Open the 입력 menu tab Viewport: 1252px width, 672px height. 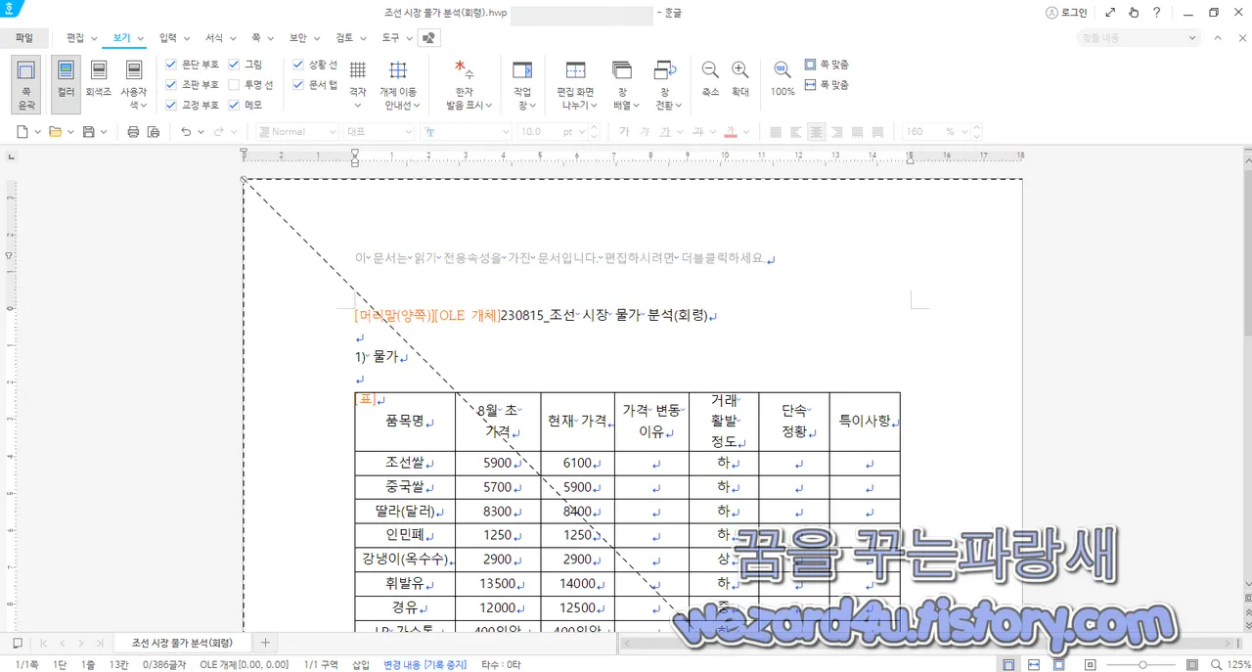click(x=167, y=38)
